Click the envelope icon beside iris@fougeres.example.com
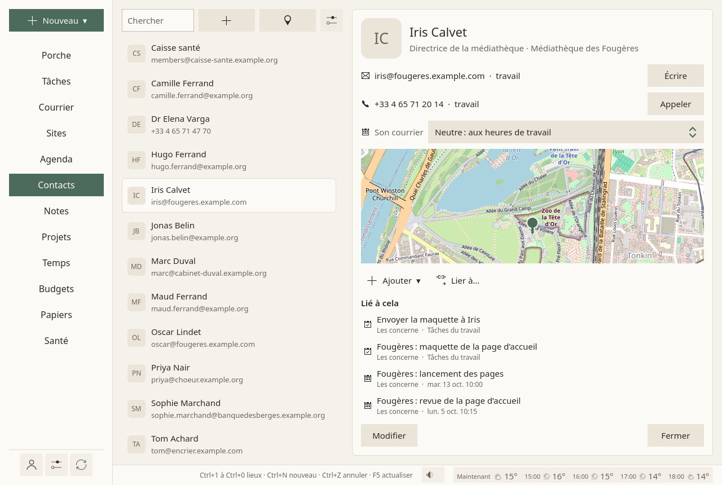This screenshot has height=485, width=722. pos(366,76)
